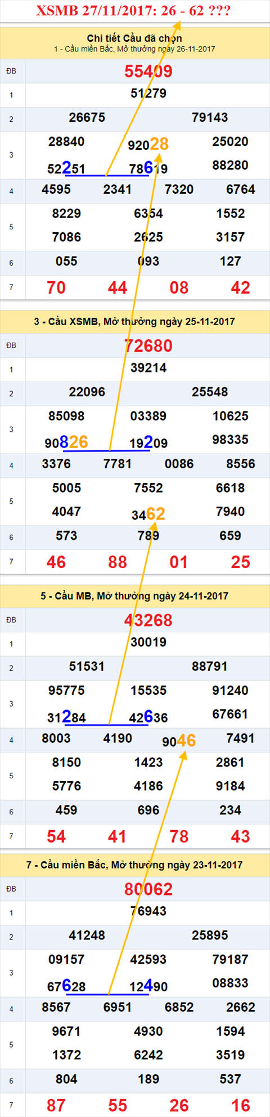Click sixth prize number 804
The image size is (270, 1117).
[x=66, y=1079]
